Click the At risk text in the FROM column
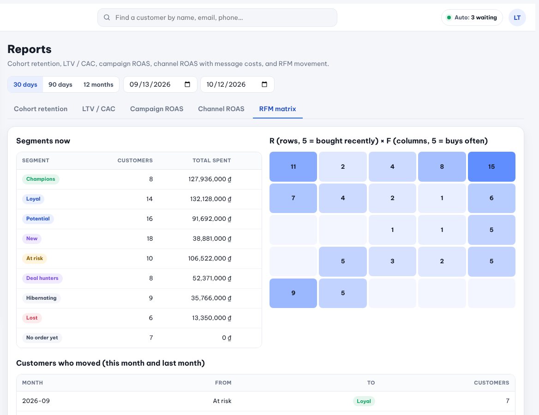This screenshot has height=415, width=539. pyautogui.click(x=222, y=401)
